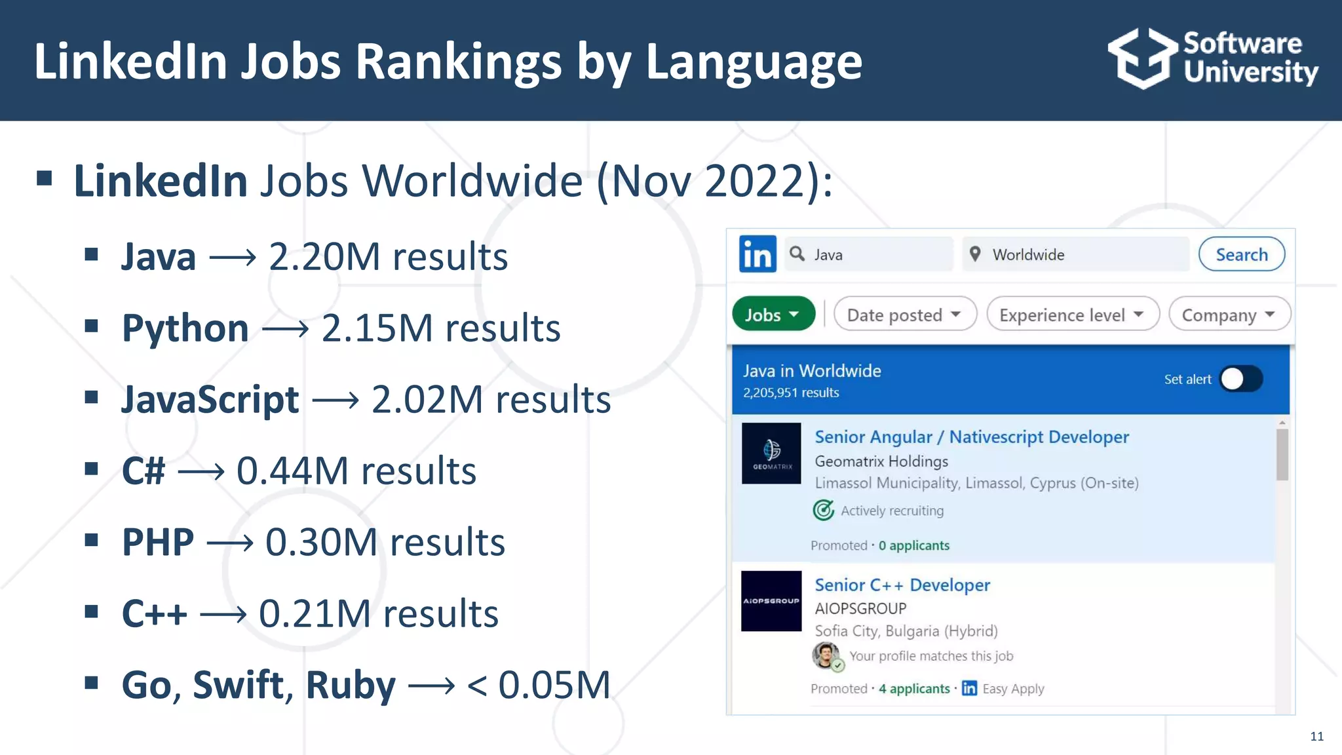Click 'AIOPSGROUP' company name text
Image resolution: width=1342 pixels, height=755 pixels.
[860, 608]
